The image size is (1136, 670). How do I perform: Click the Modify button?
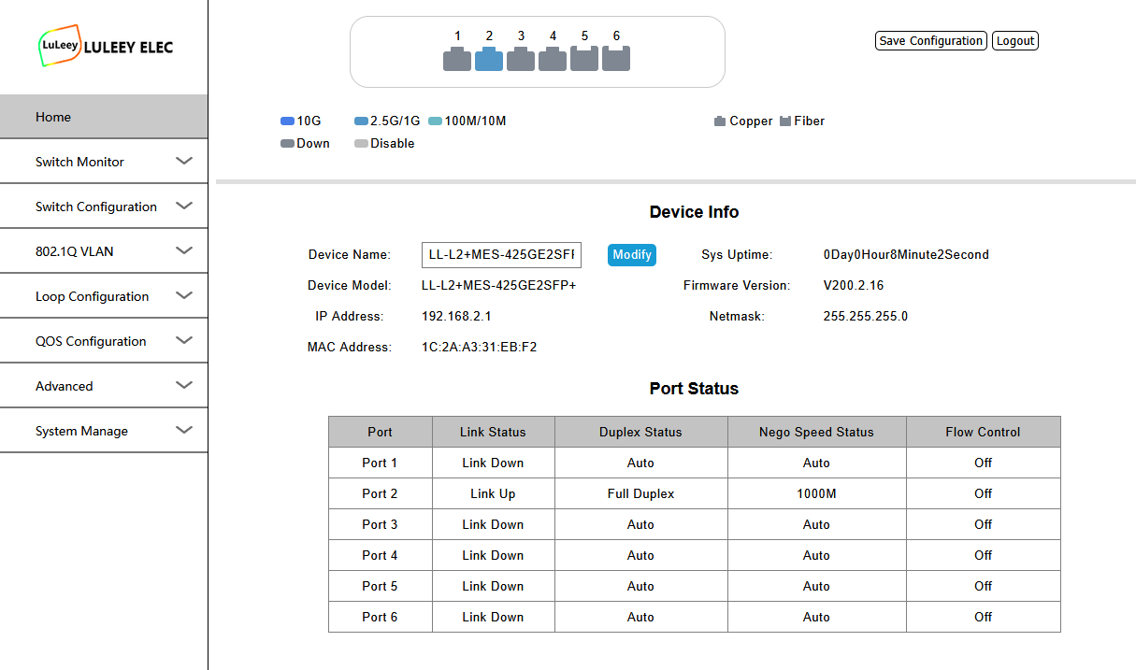pos(632,255)
